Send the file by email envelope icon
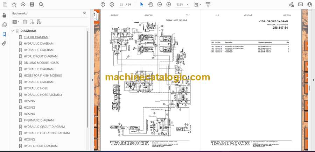Viewport: 315px width, 152px height. tap(301, 5)
